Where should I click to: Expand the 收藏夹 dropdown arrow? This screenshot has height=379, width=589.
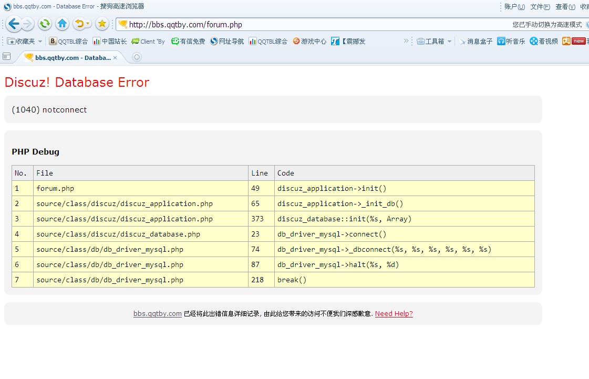(40, 42)
